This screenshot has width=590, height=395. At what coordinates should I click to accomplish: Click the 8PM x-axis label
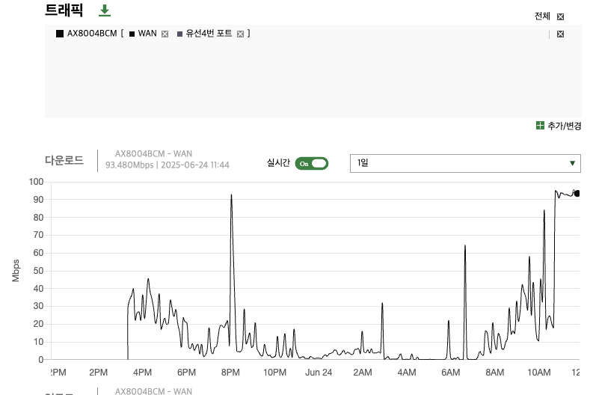(230, 373)
